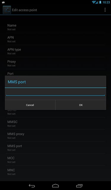Open the Proxy setting
The image size is (111, 190).
[55, 63]
